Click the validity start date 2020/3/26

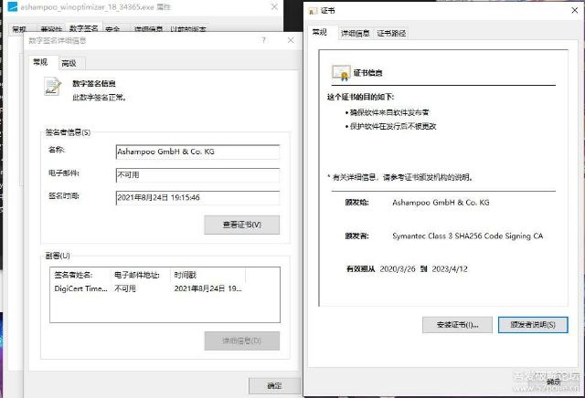pyautogui.click(x=398, y=268)
